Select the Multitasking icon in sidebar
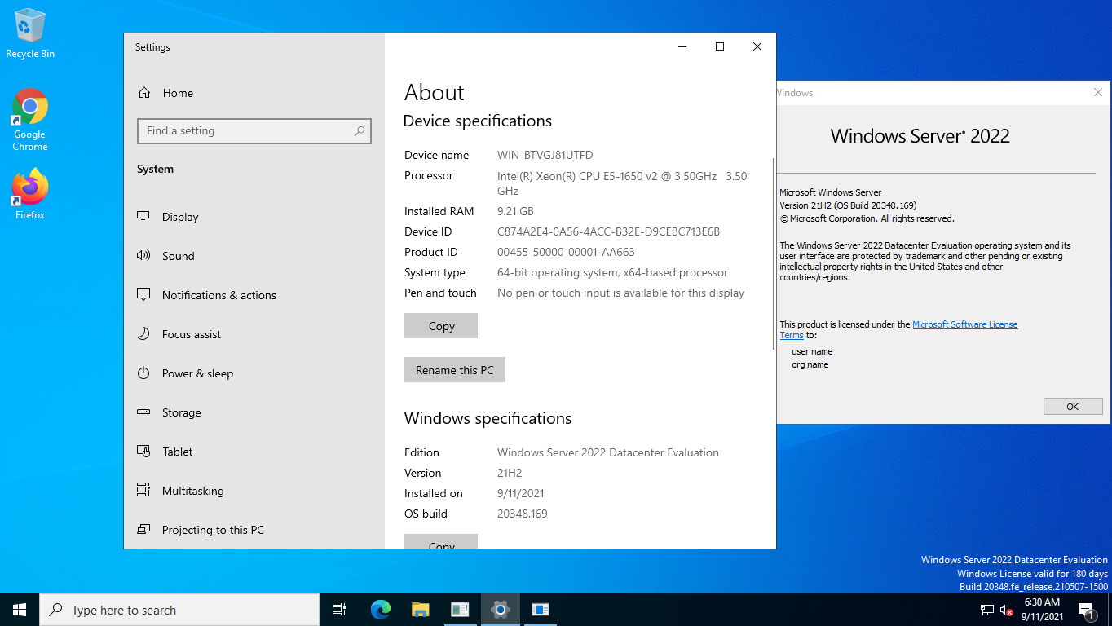 pos(143,491)
